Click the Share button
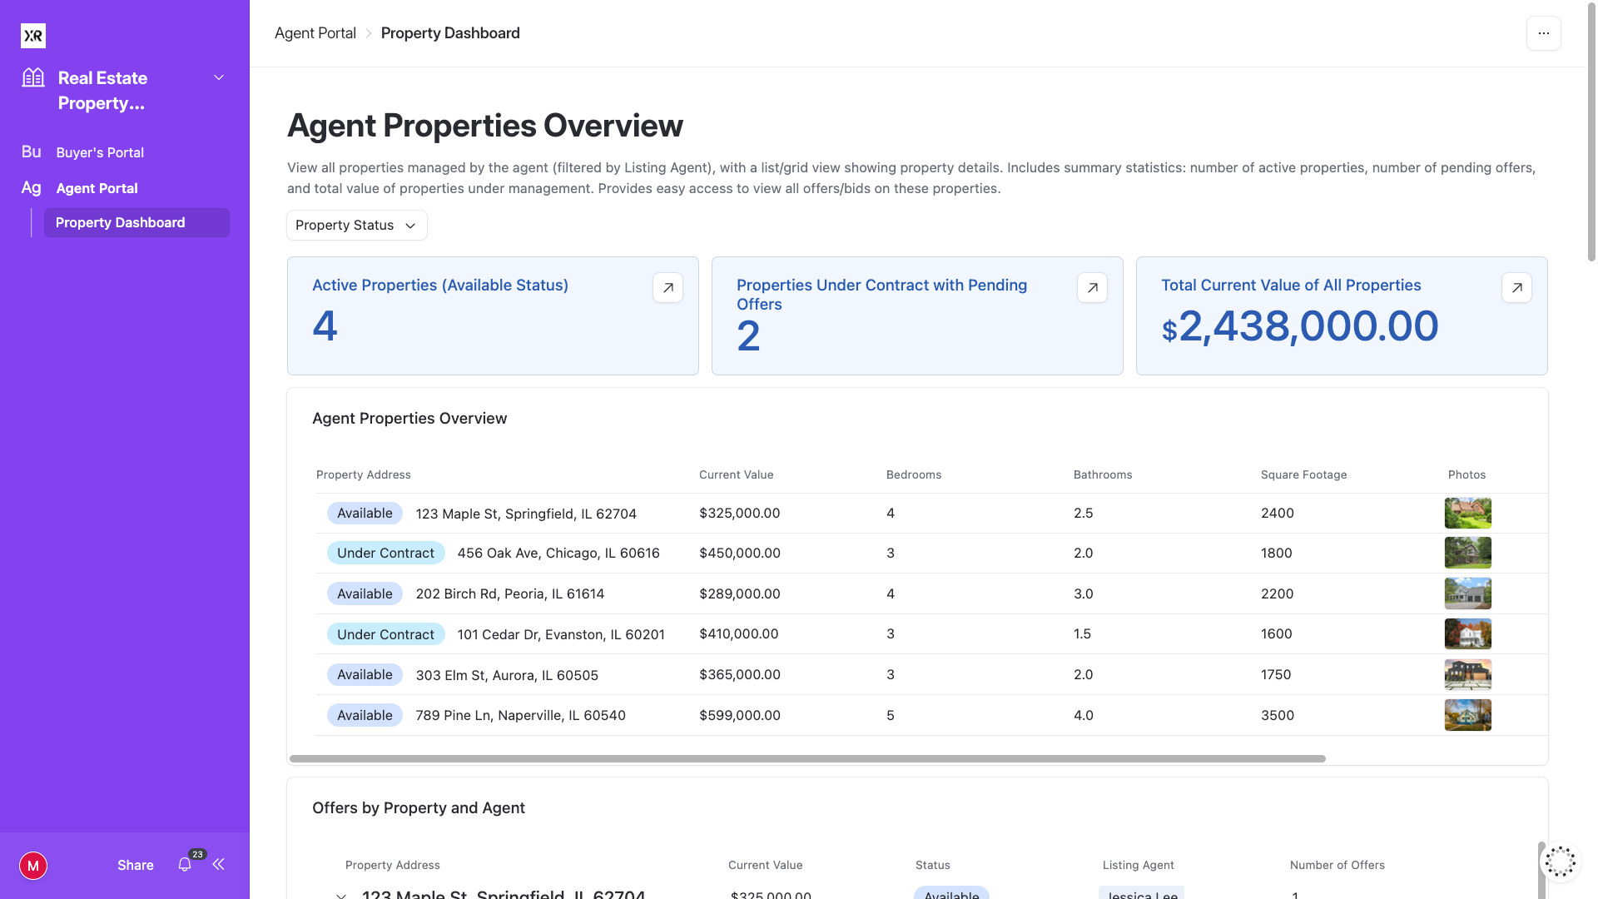This screenshot has height=899, width=1598. pyautogui.click(x=135, y=866)
